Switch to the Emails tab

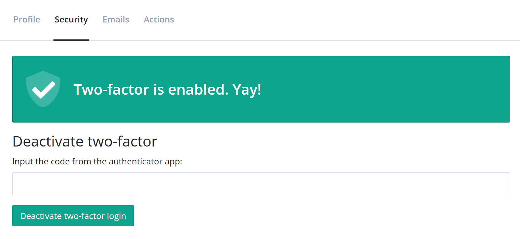(116, 19)
